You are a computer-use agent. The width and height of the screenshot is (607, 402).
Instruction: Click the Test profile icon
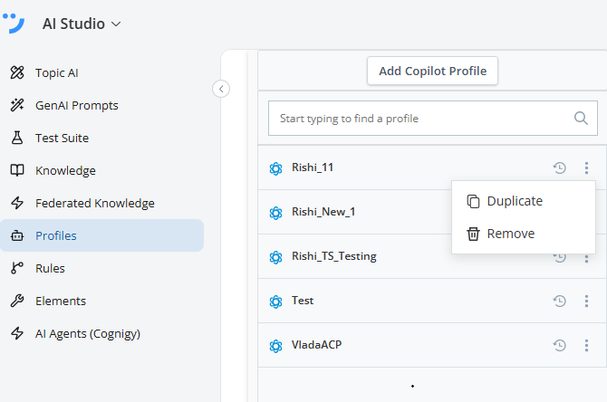click(275, 301)
